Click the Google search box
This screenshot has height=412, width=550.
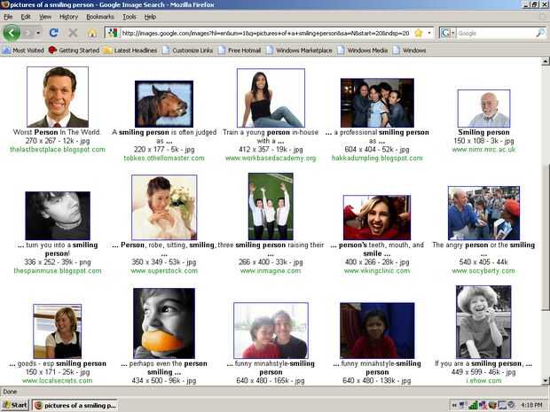click(495, 33)
